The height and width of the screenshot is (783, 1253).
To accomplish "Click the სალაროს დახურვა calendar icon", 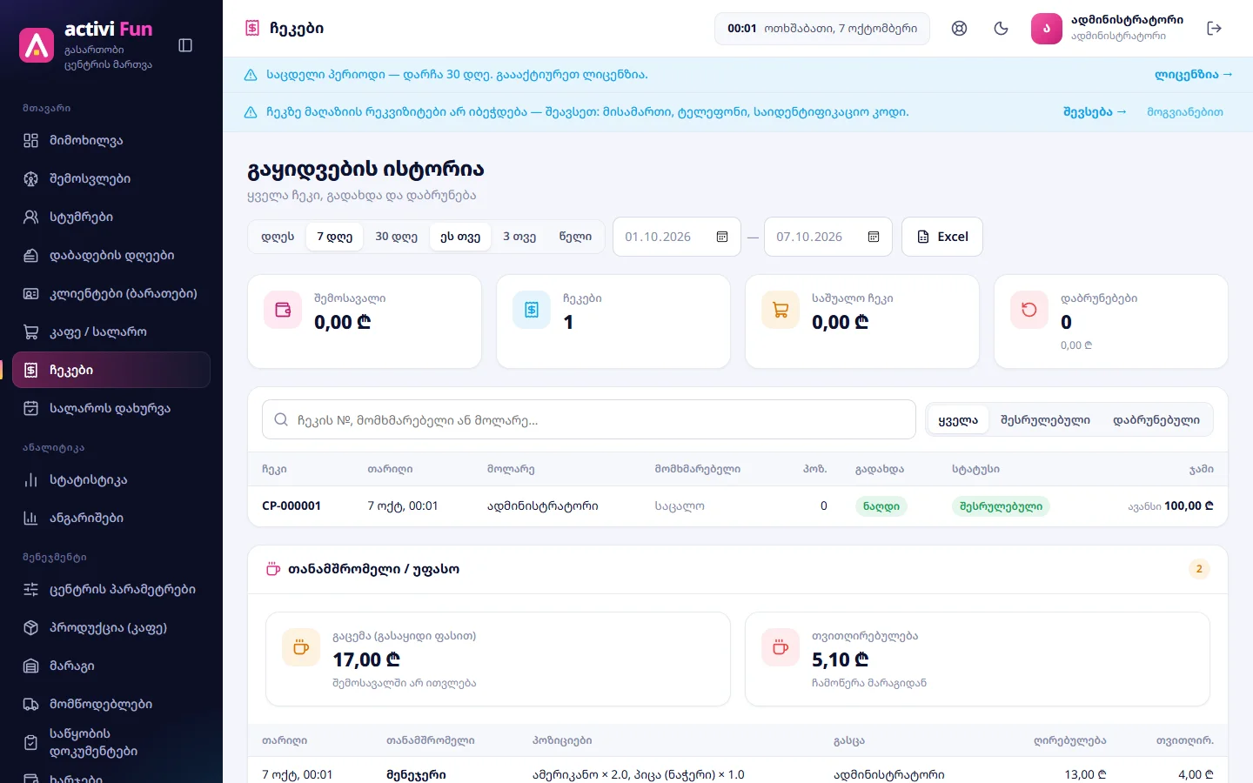I will pyautogui.click(x=30, y=408).
